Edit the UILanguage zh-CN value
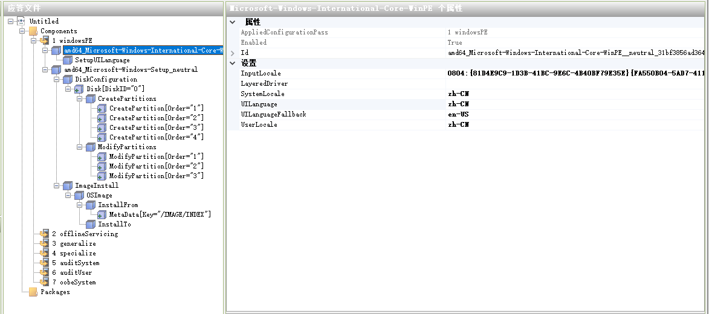709x314 pixels. pyautogui.click(x=575, y=104)
